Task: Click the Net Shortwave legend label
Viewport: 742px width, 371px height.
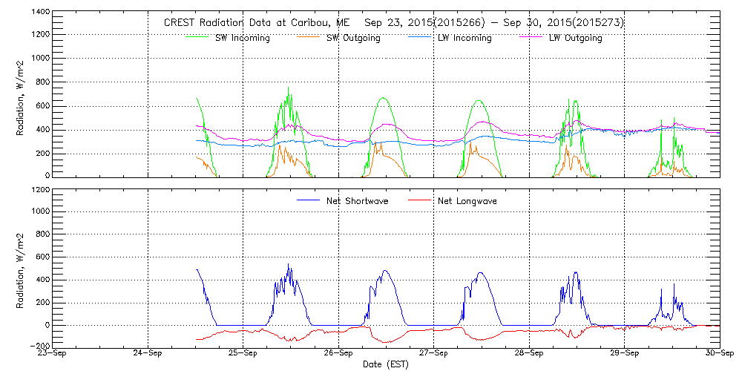Action: (357, 201)
